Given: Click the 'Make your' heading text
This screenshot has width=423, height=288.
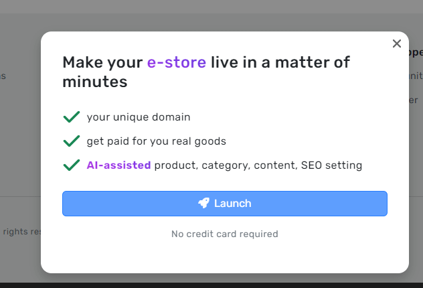Looking at the screenshot, I should click(102, 63).
